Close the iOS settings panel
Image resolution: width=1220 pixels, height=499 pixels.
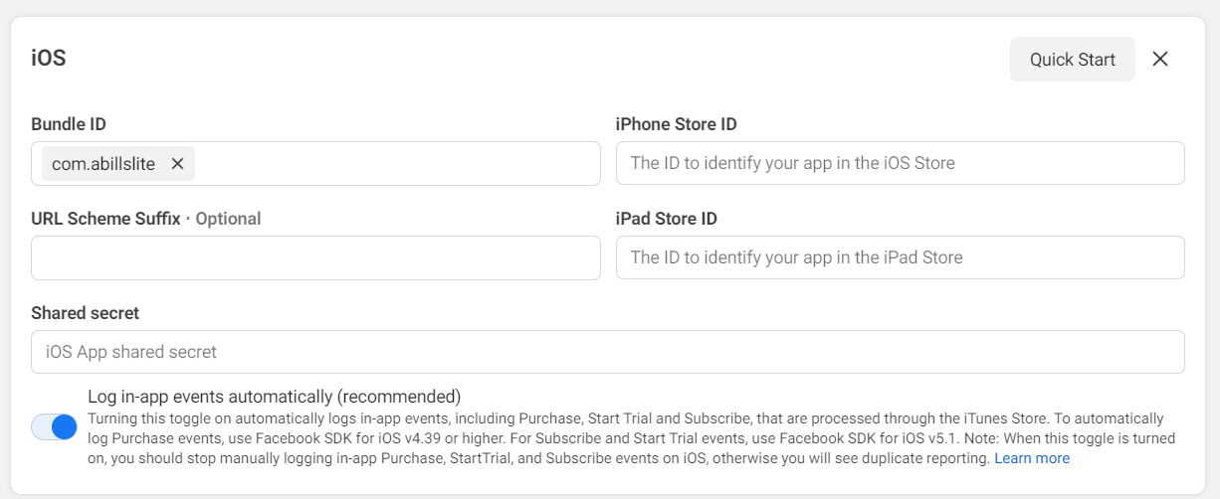click(x=1159, y=60)
